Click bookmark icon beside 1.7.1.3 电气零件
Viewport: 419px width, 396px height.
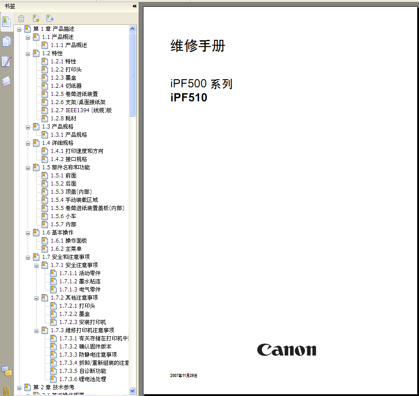(x=53, y=289)
